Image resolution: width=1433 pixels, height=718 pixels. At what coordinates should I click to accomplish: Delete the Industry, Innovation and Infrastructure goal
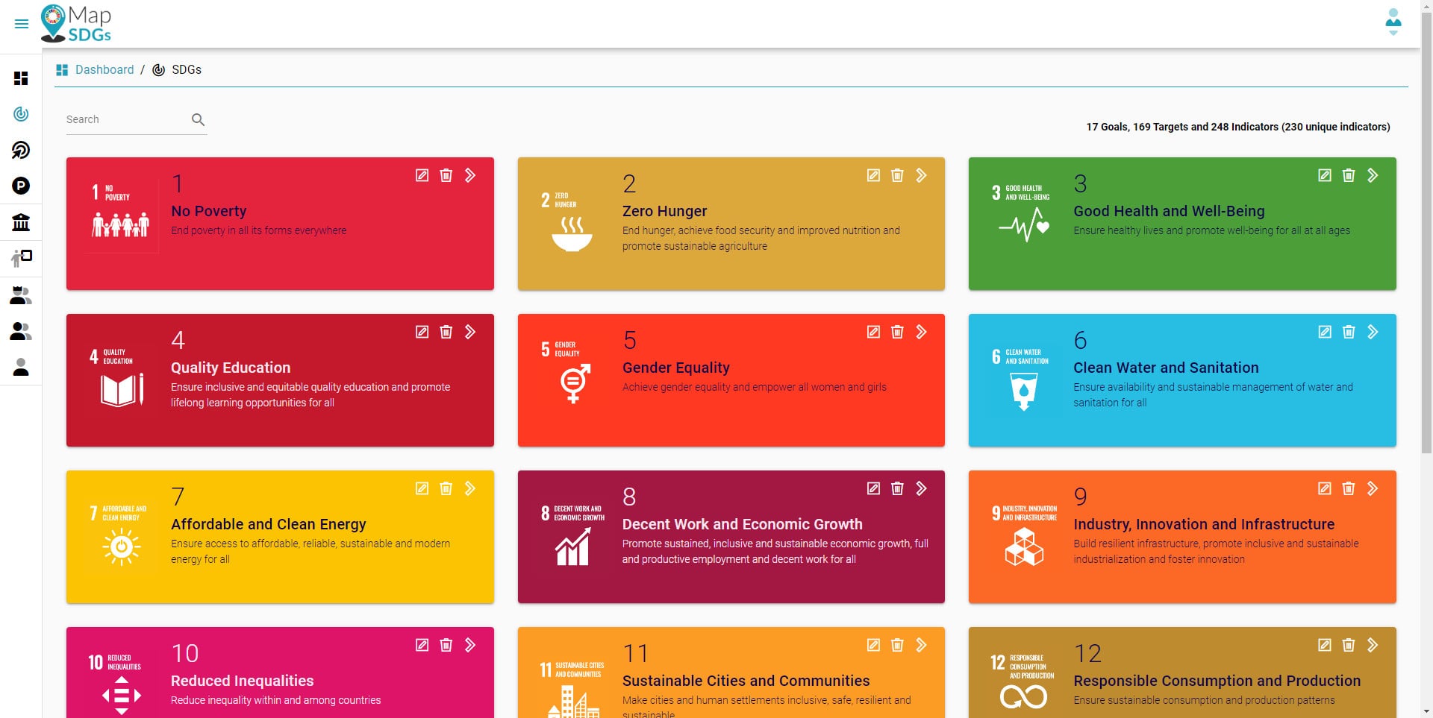coord(1348,488)
